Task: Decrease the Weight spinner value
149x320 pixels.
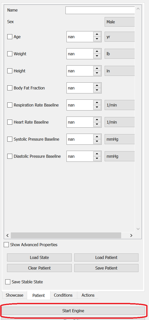Action: click(97, 56)
